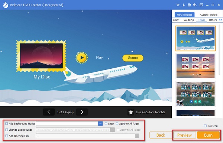The height and width of the screenshot is (143, 223).
Task: Open the feedback chat bubble icon
Action: click(195, 5)
